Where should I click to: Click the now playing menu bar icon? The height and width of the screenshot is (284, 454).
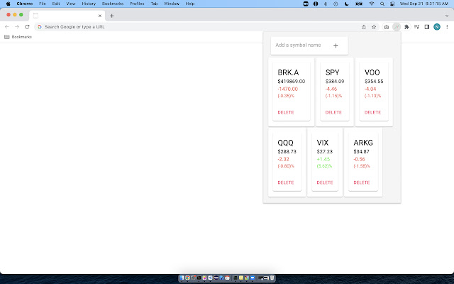[x=336, y=4]
